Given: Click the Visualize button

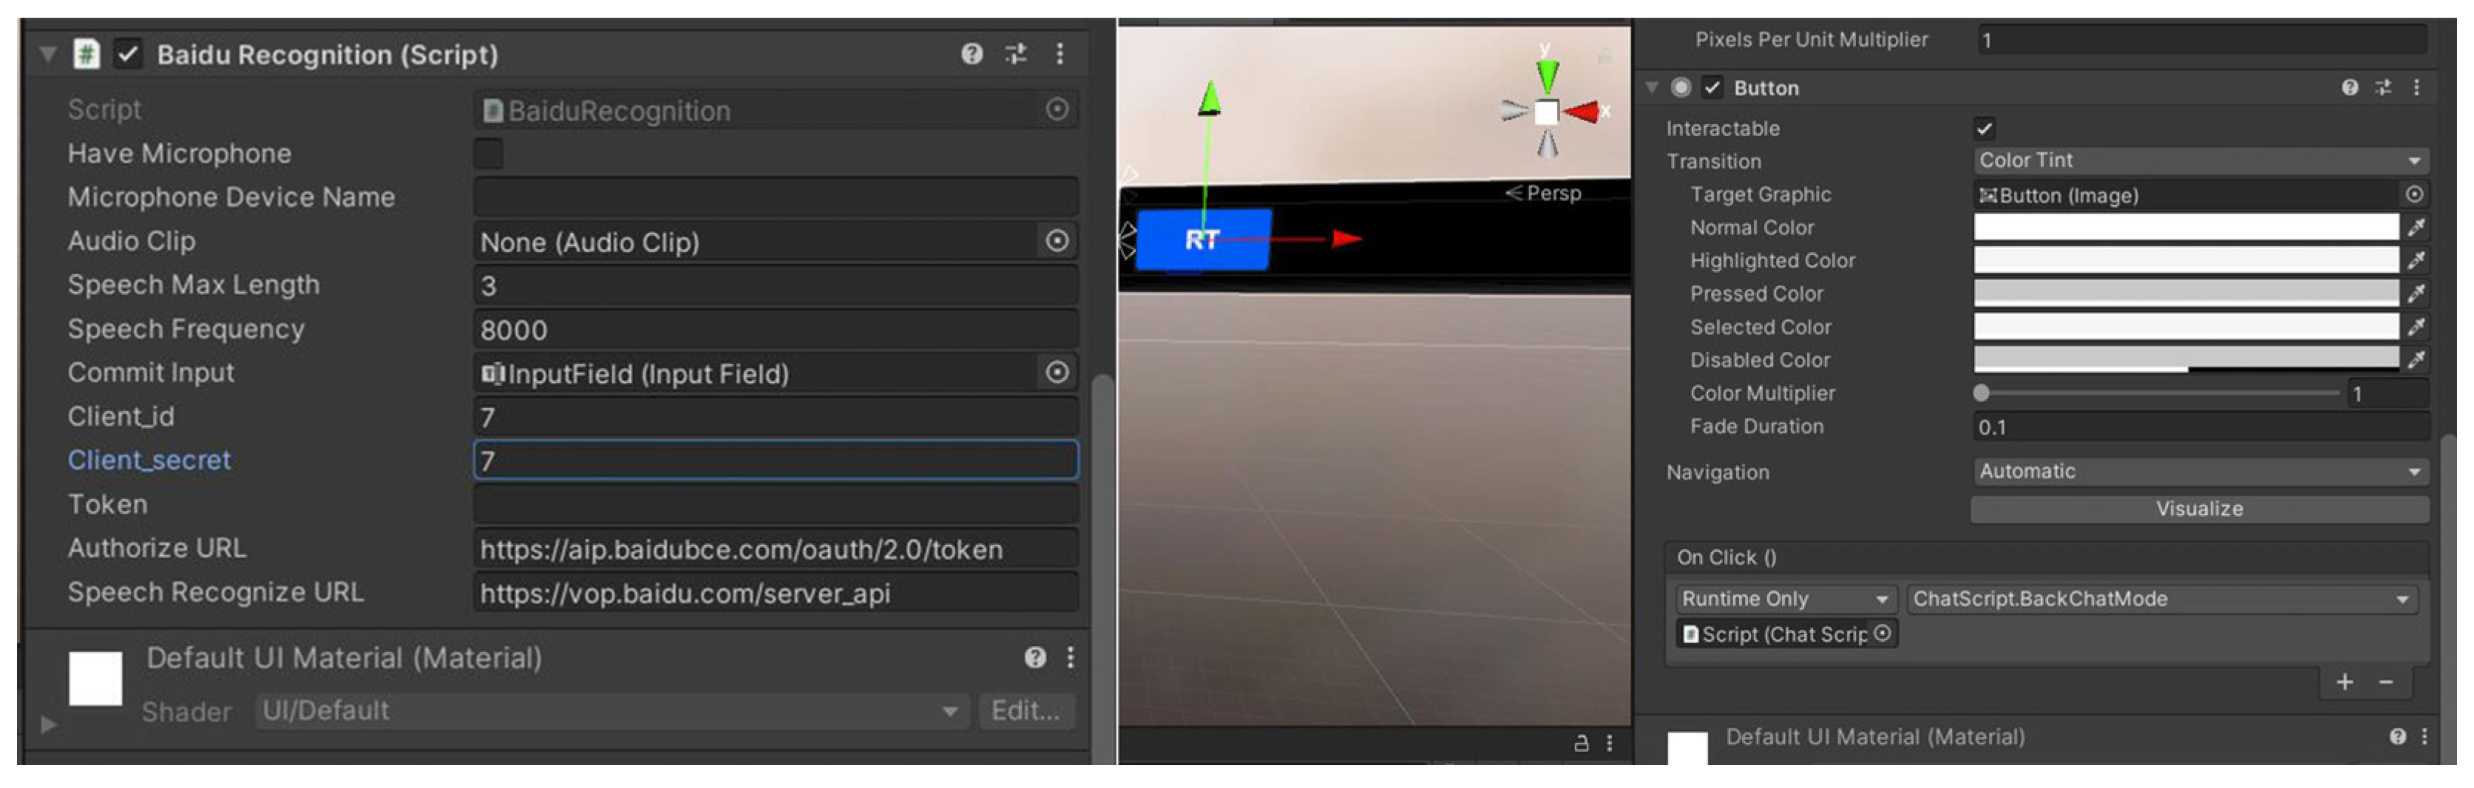Looking at the screenshot, I should pyautogui.click(x=2200, y=509).
